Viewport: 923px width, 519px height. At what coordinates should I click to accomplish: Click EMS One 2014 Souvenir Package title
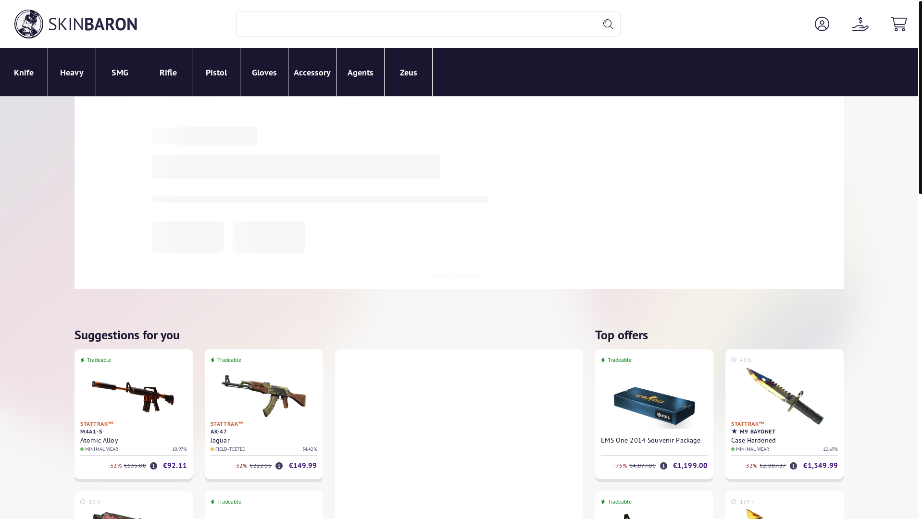(650, 440)
